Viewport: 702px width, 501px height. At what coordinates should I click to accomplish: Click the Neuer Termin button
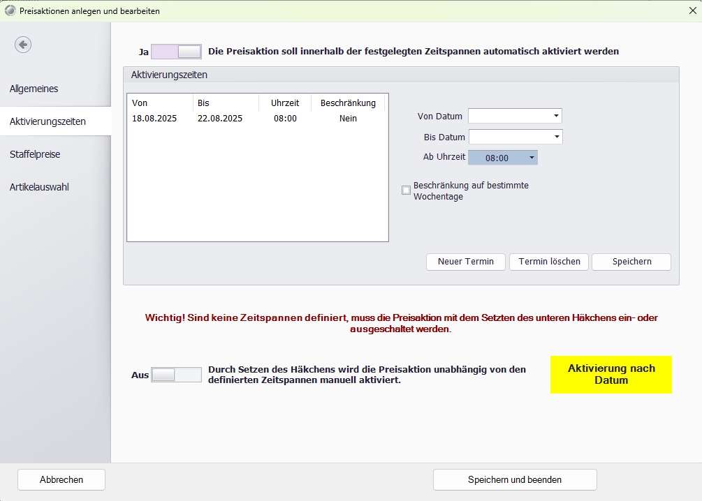466,262
